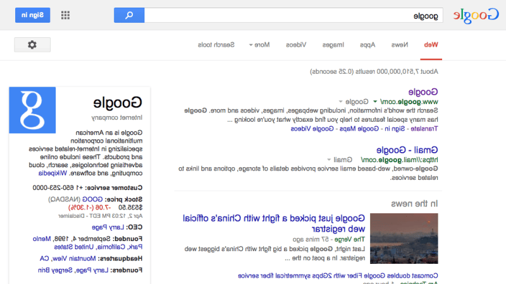Open the apps grid icon
506x284 pixels.
(66, 15)
